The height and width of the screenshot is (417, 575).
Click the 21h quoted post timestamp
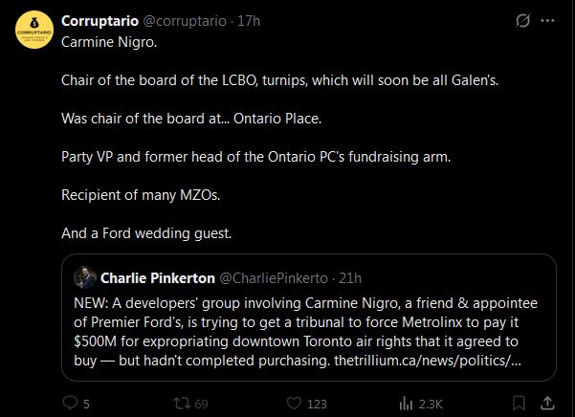[349, 277]
